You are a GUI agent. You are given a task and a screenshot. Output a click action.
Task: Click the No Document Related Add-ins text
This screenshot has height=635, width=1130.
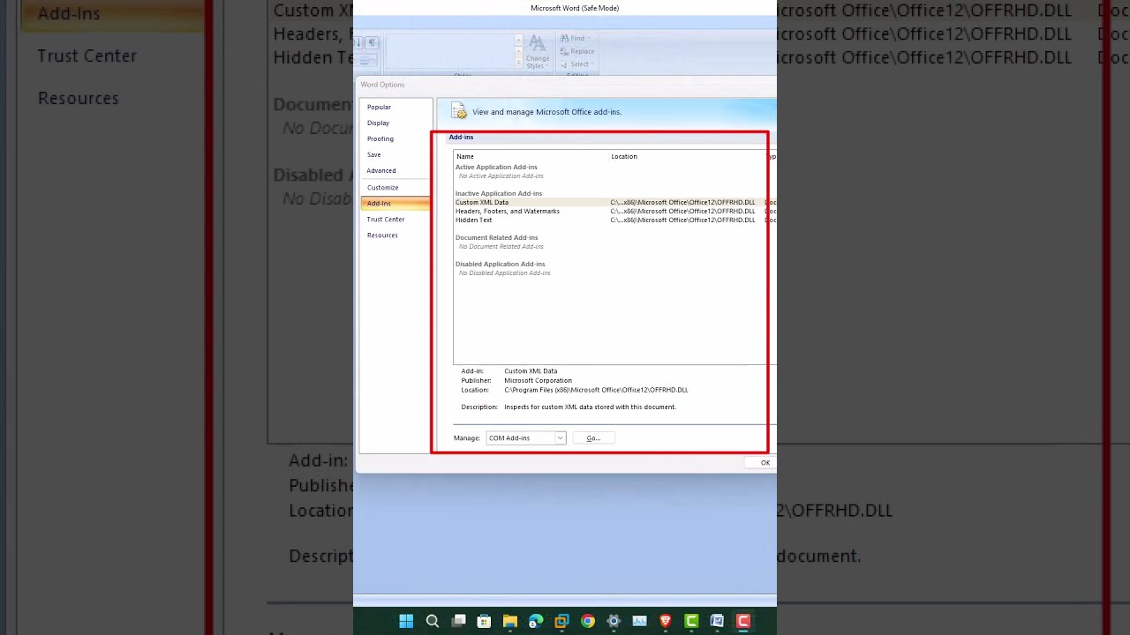[x=501, y=246]
